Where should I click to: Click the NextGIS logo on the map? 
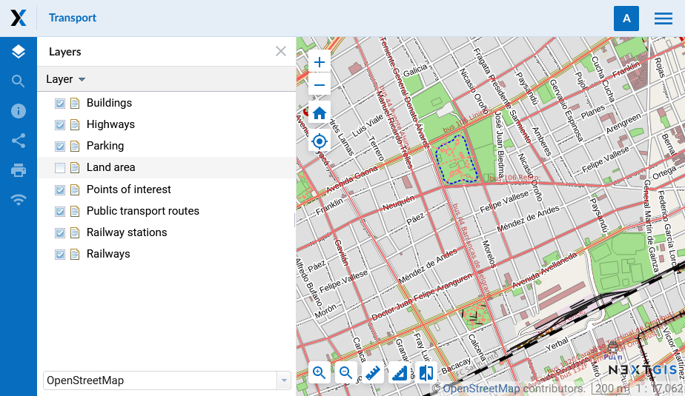coord(643,370)
